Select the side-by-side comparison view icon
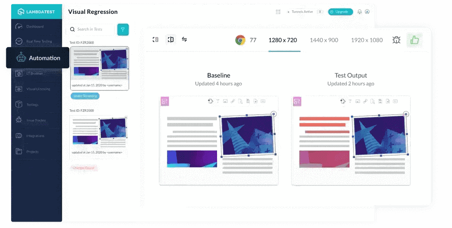This screenshot has height=228, width=452. coord(171,39)
